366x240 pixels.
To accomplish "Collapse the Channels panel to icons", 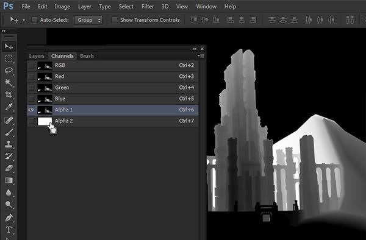I will click(x=195, y=49).
